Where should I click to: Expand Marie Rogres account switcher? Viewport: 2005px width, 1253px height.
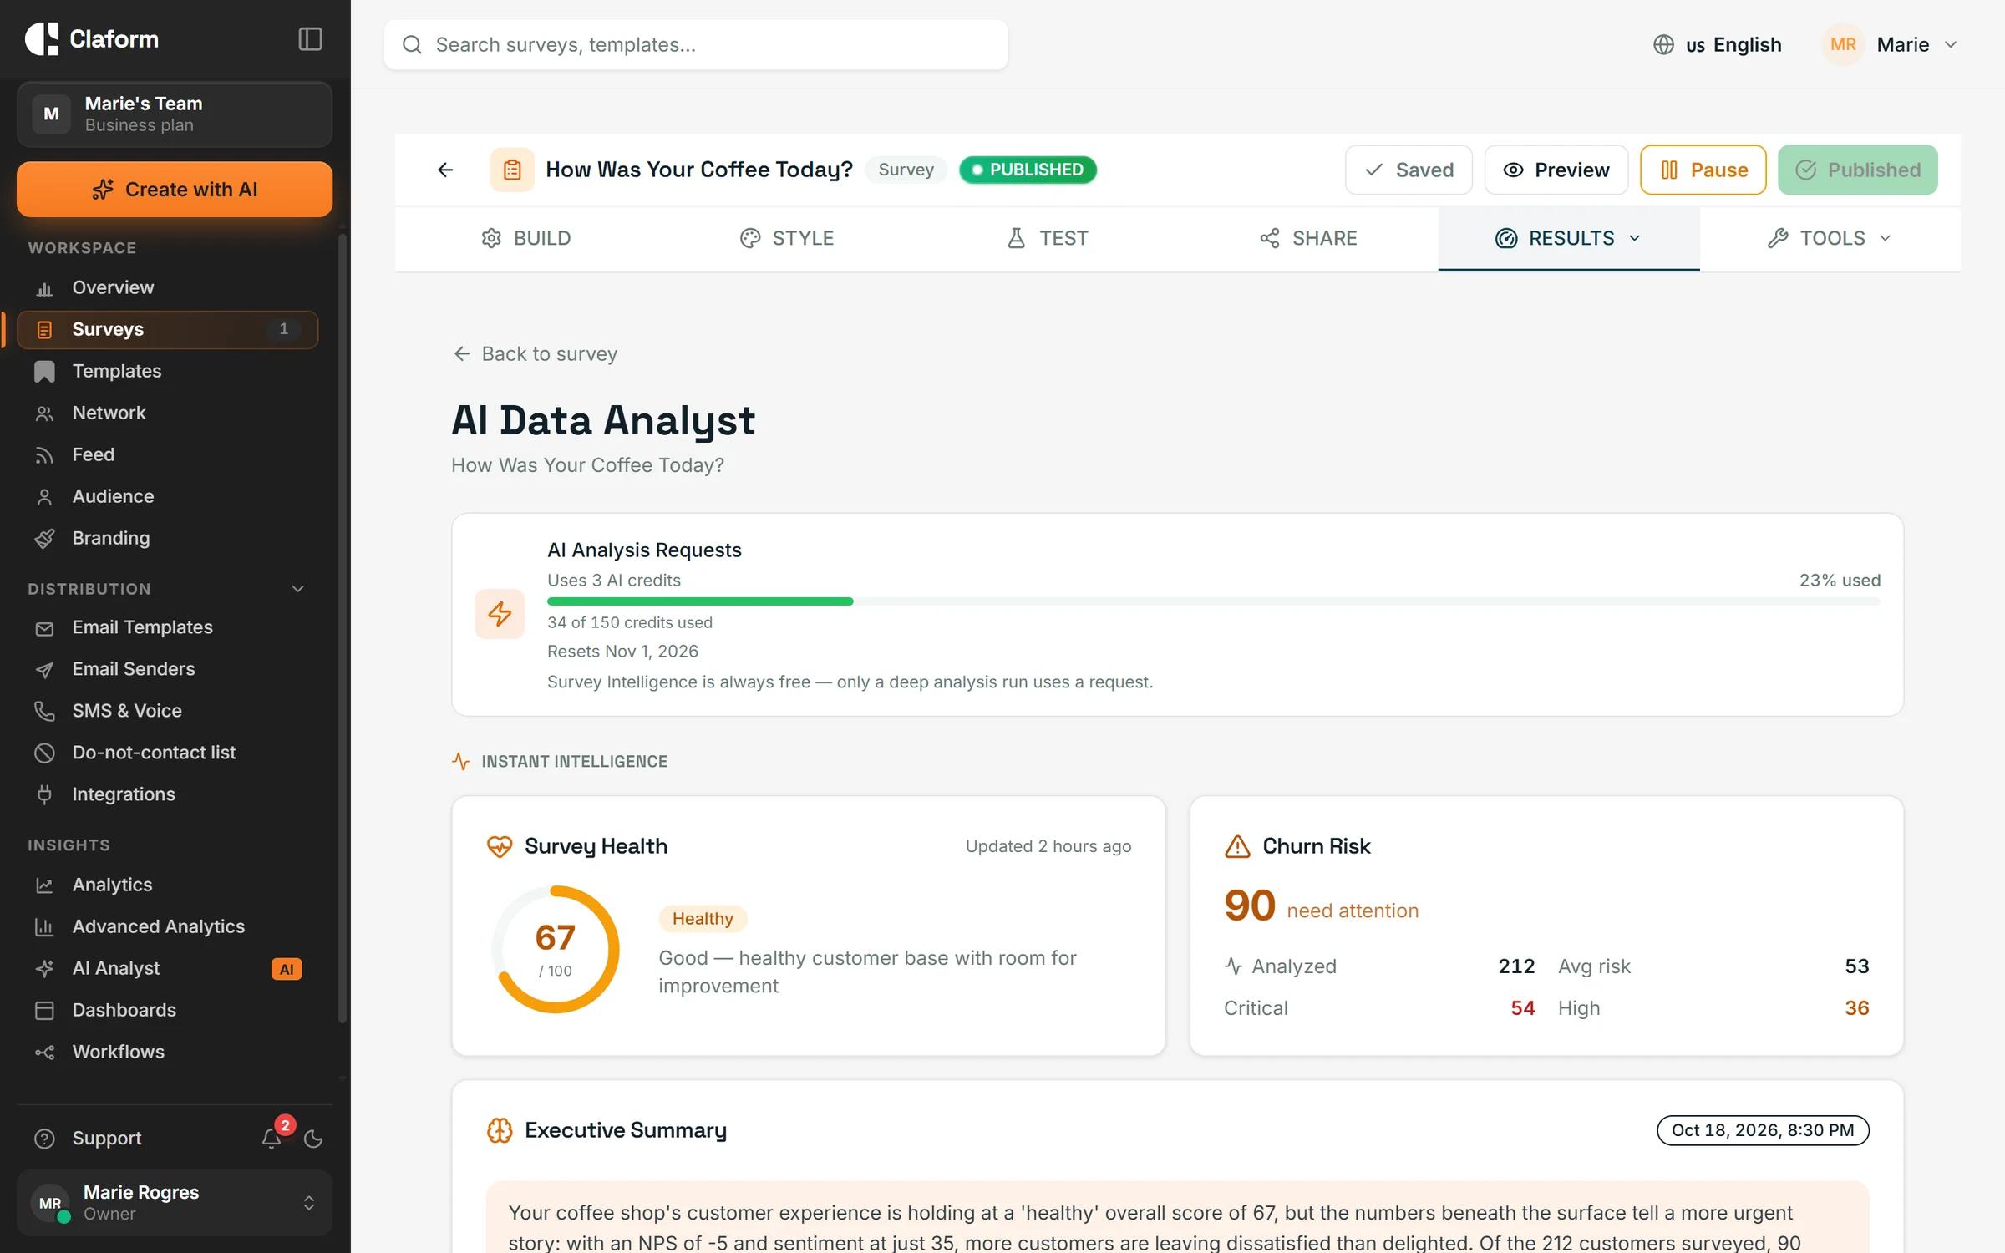175,1203
